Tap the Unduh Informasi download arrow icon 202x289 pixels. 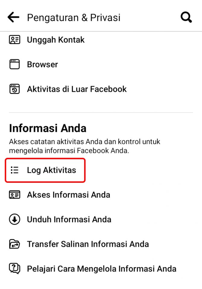pos(14,219)
